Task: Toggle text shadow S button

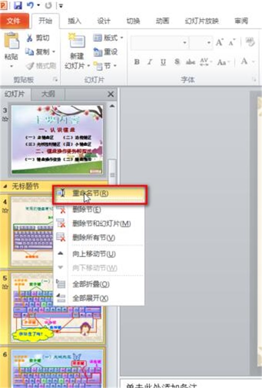Action: point(177,62)
